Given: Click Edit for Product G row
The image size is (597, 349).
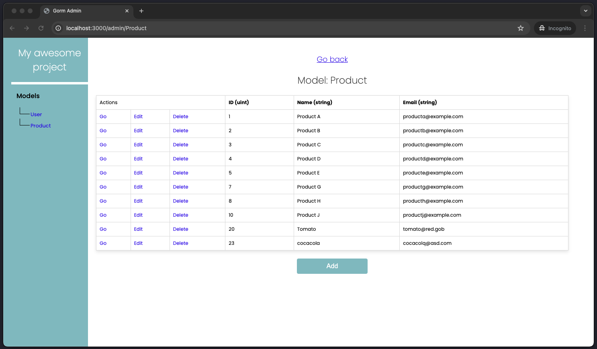Looking at the screenshot, I should coord(138,187).
